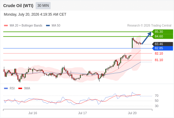Click the Jul 17 date axis label
Screen dimensions: 174x118
tap(82, 113)
